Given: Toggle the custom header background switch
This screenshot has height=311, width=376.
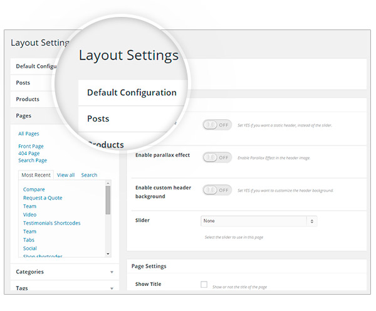Looking at the screenshot, I should [217, 190].
